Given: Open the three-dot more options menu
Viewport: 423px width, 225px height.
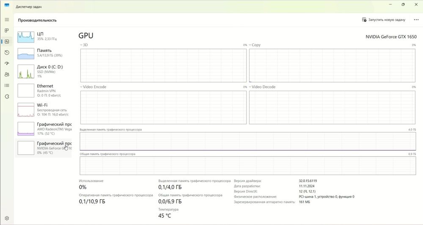Looking at the screenshot, I should point(416,20).
